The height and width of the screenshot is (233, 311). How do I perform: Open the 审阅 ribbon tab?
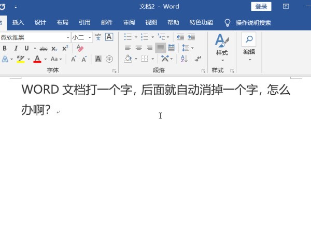(129, 22)
